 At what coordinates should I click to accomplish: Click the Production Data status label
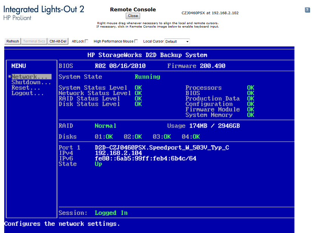(213, 99)
